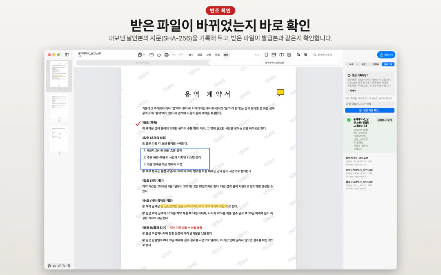The height and width of the screenshot is (275, 441).
Task: Select 용역계약서_날인.pdf in issuance history list
Action: point(370,161)
